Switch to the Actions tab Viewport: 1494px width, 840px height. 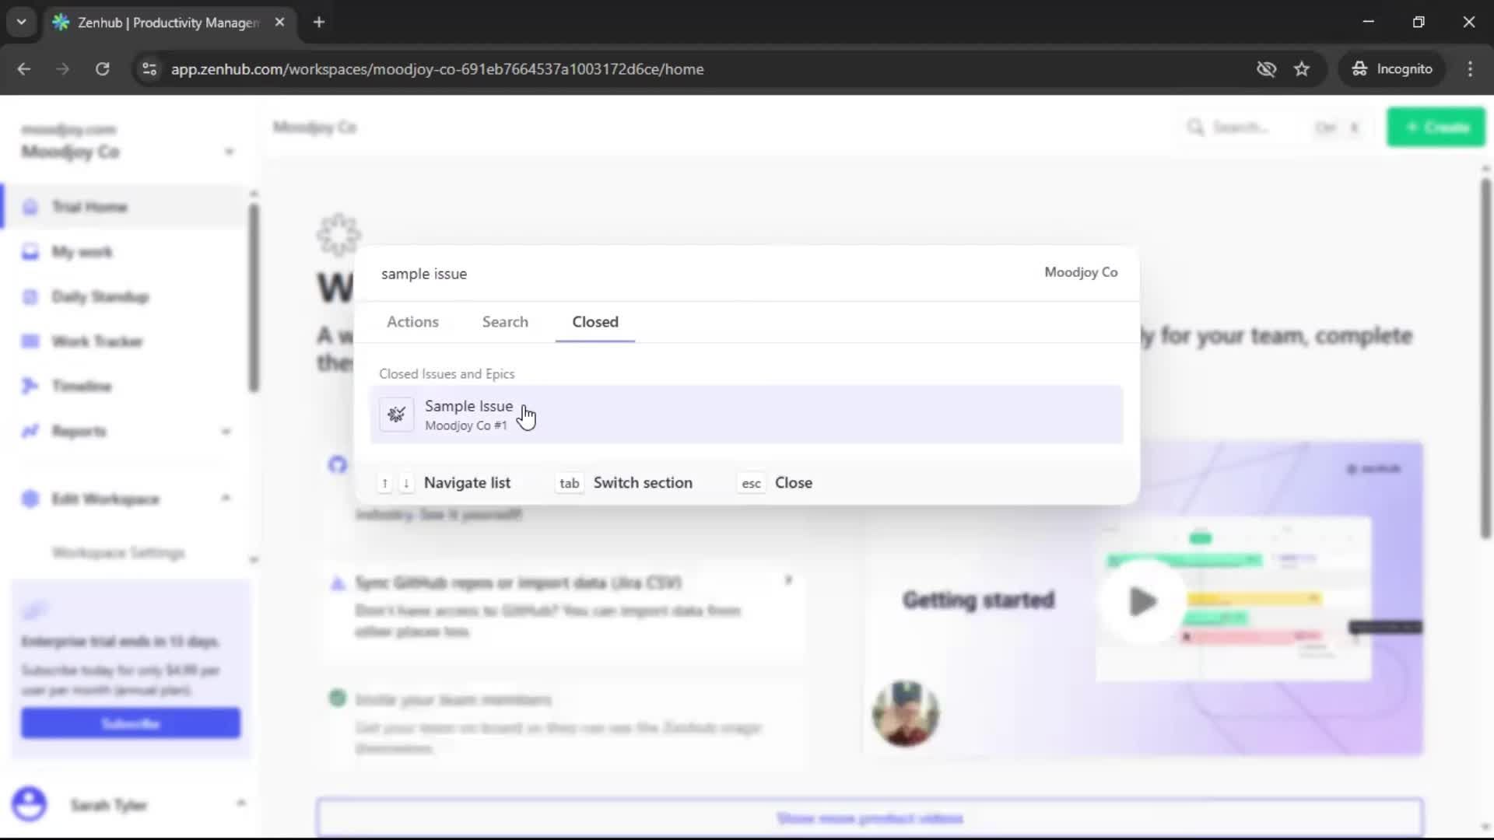tap(412, 321)
